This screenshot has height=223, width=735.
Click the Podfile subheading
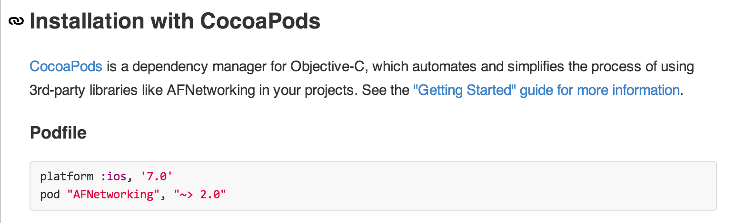[x=58, y=133]
